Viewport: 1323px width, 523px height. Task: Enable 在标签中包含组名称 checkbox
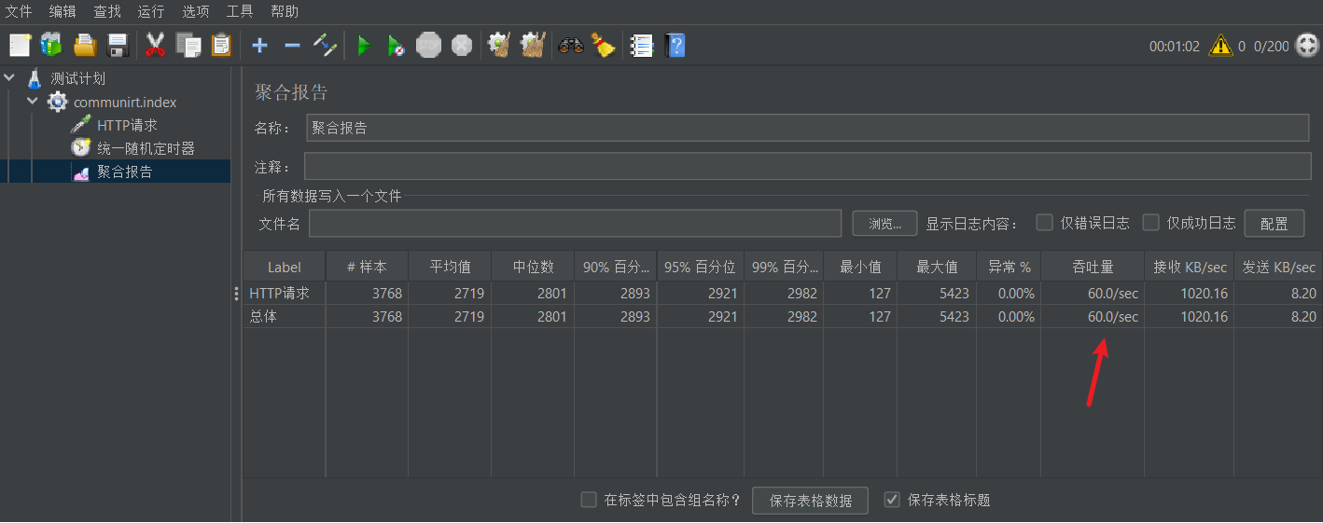589,499
